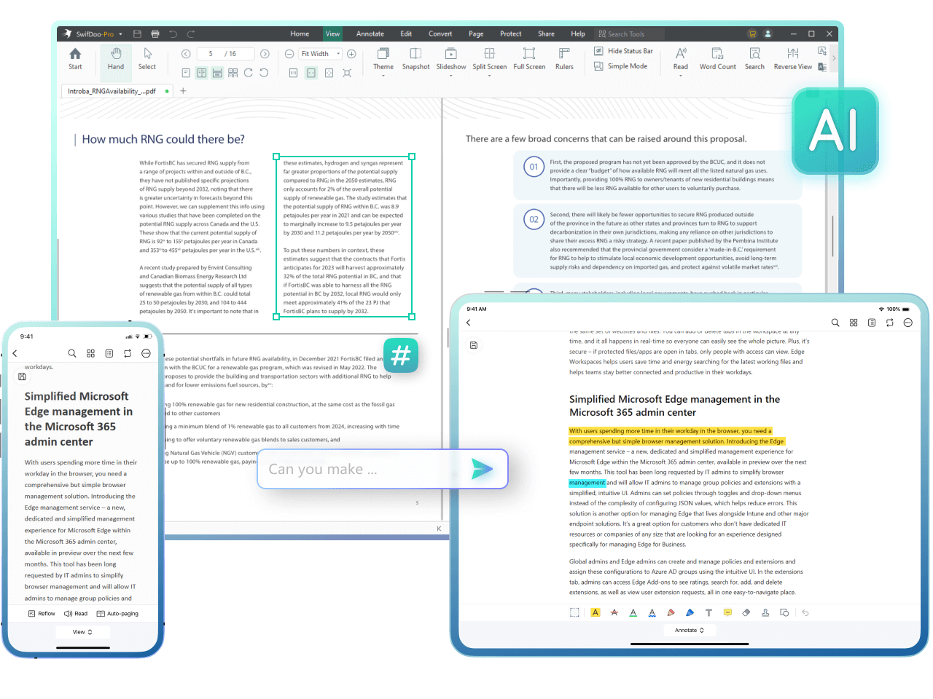Toggle Simple Mode
This screenshot has width=933, height=699.
coord(620,66)
